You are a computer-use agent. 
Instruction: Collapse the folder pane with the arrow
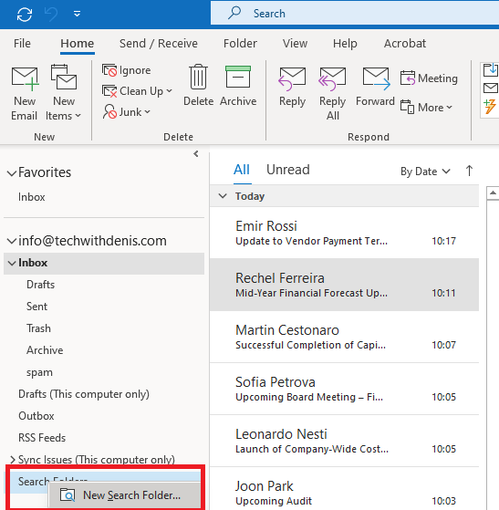[x=196, y=154]
